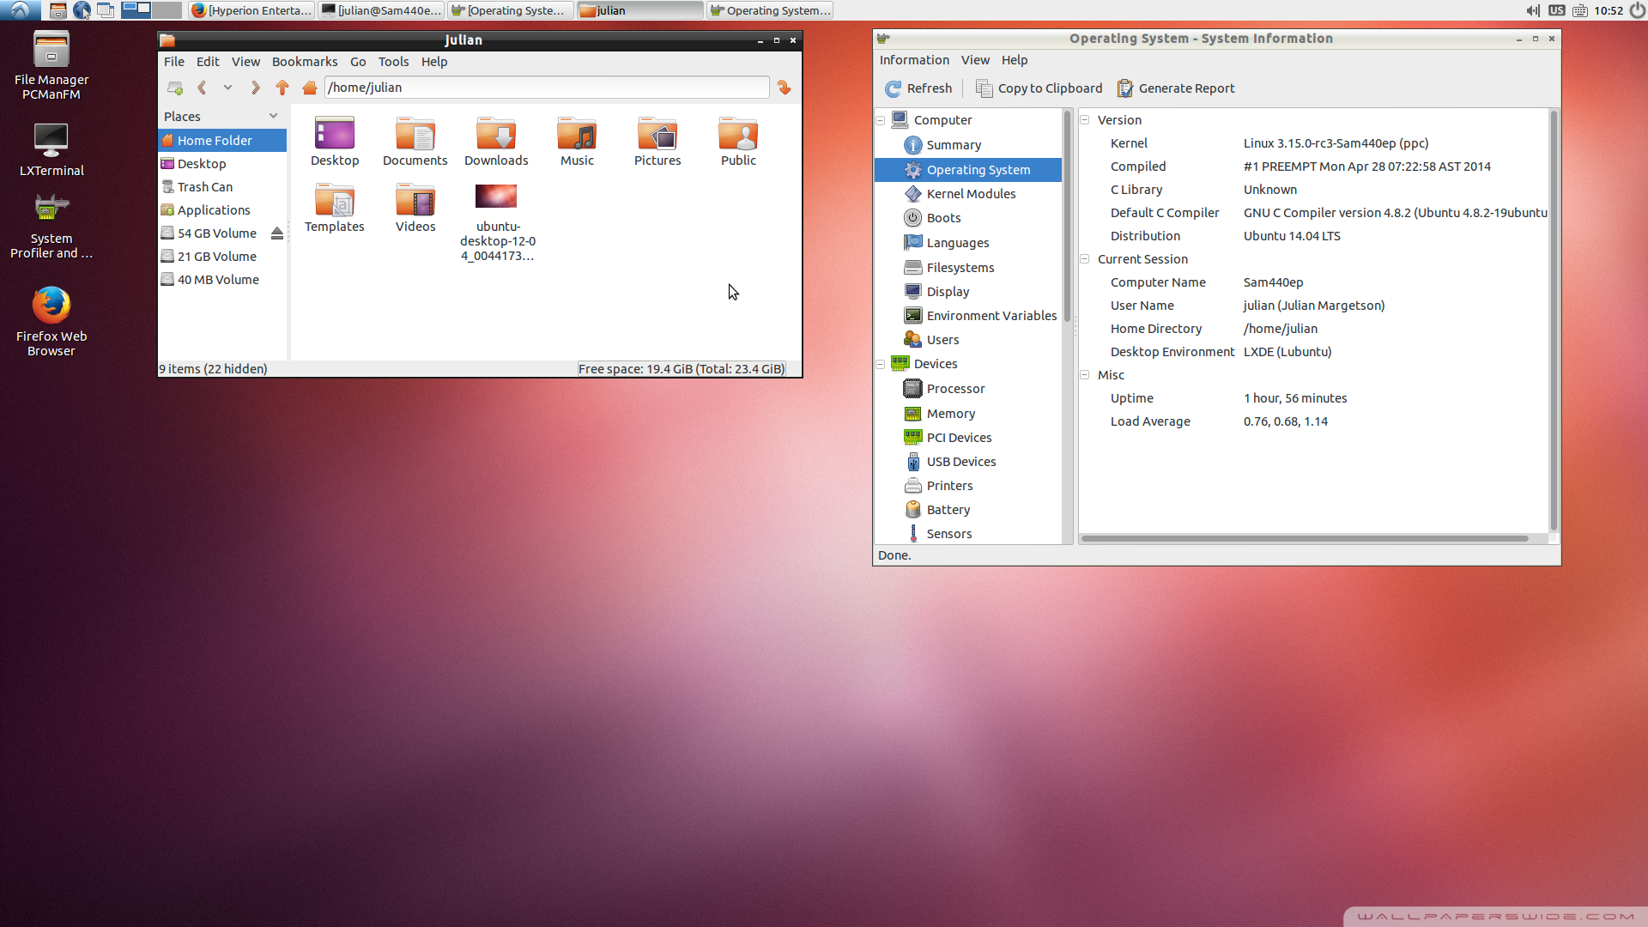Screen dimensions: 1648x927
Task: Open the navigation history dropdown arrow
Action: coord(227,88)
